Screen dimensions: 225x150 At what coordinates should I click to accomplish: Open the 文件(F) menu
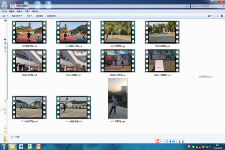pos(4,12)
